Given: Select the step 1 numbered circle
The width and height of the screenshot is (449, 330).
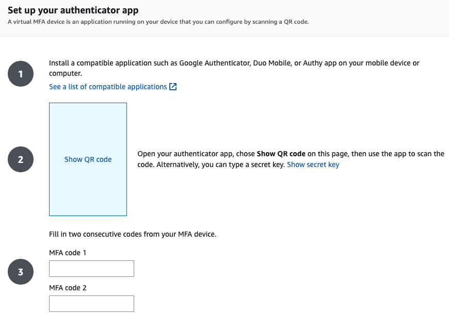Looking at the screenshot, I should point(20,74).
